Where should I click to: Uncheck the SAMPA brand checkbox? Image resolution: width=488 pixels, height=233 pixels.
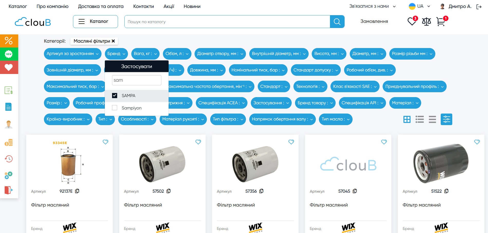(115, 96)
